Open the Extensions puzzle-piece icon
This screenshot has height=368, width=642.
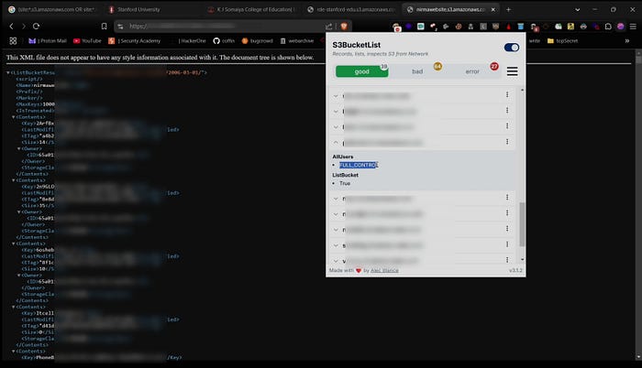click(x=608, y=27)
